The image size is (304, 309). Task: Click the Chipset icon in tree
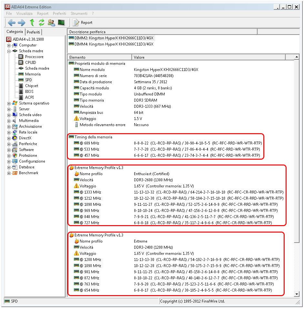[x=21, y=86]
